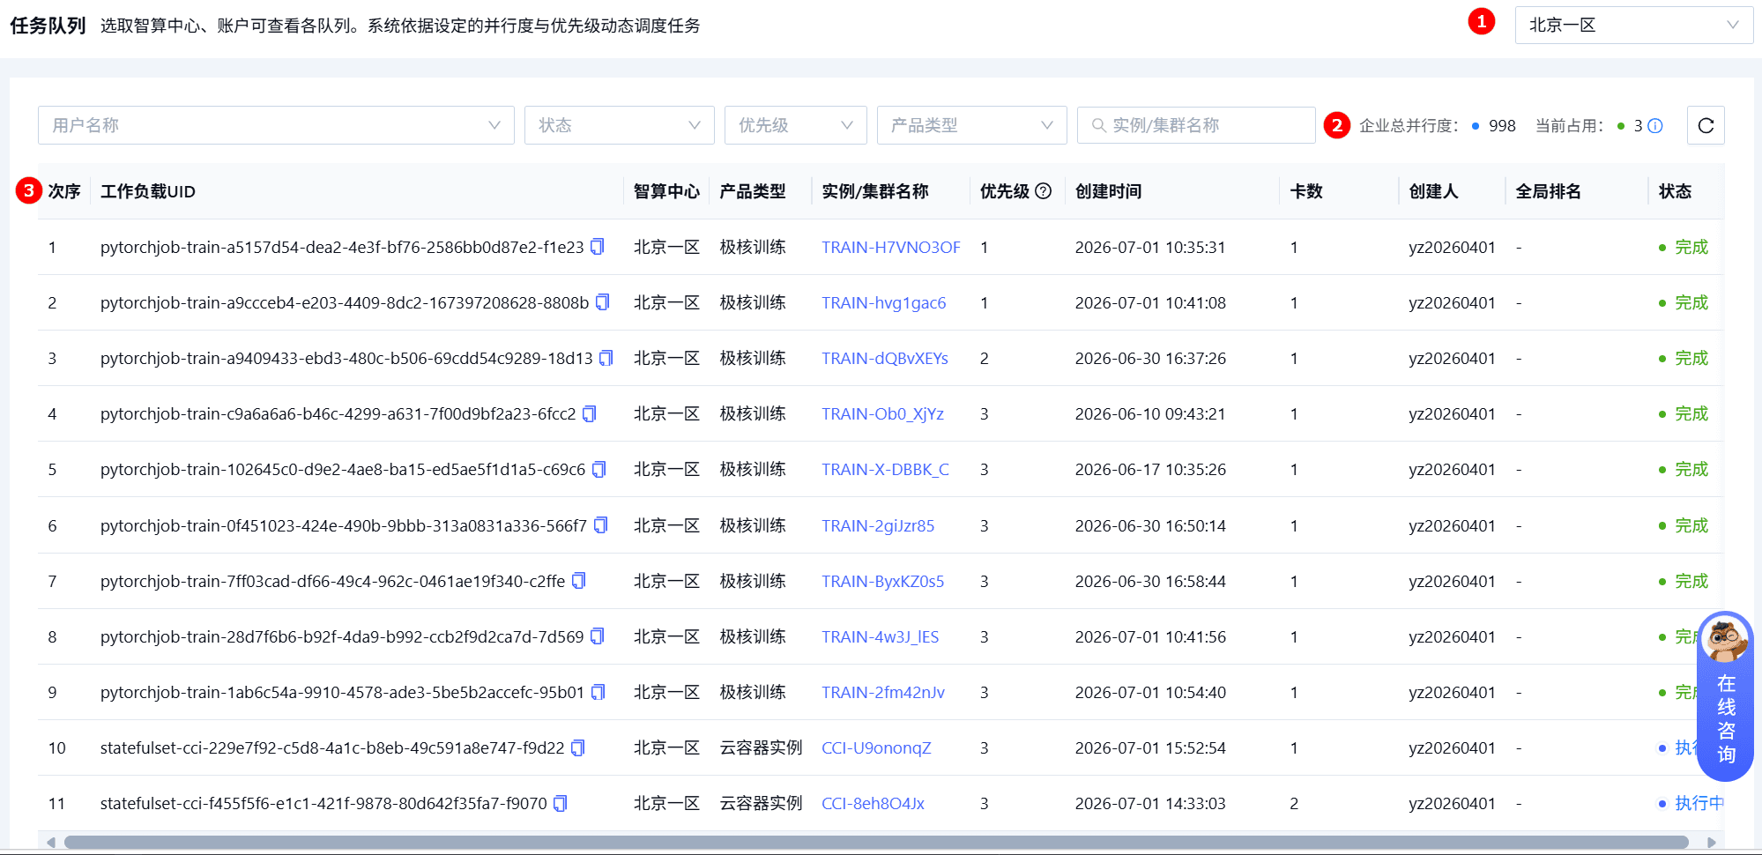Open instance TRAIN-2fm42nJv link

point(883,693)
